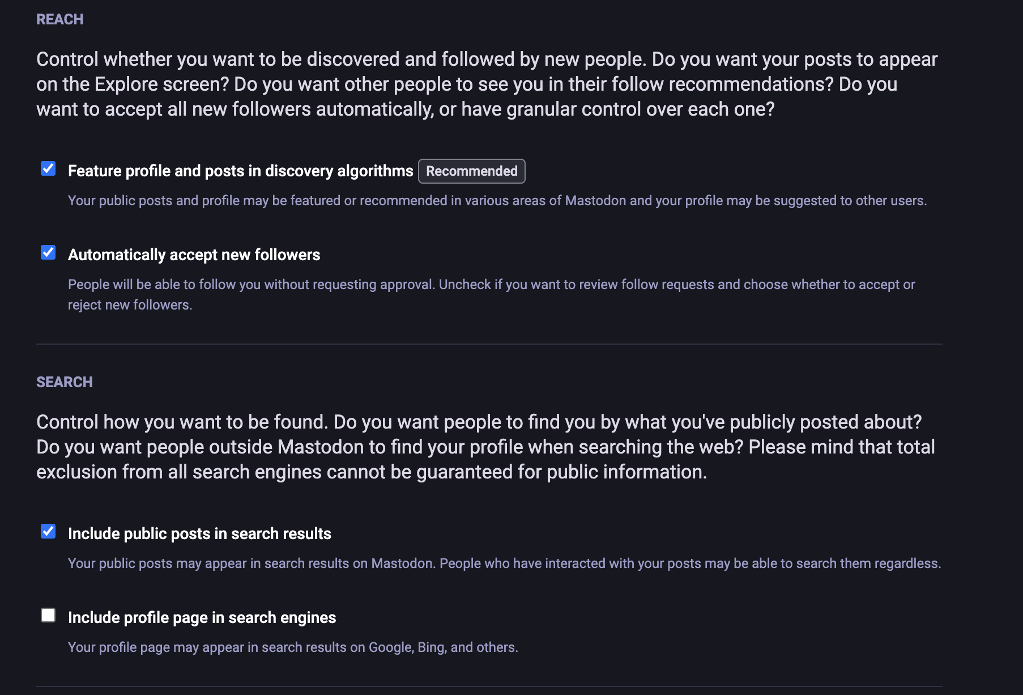
Task: Click the hint mentioning Google, Bing, and others
Action: tap(293, 647)
